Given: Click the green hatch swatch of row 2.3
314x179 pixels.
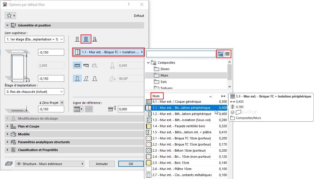Looking at the screenshot, I should pyautogui.click(x=149, y=150).
